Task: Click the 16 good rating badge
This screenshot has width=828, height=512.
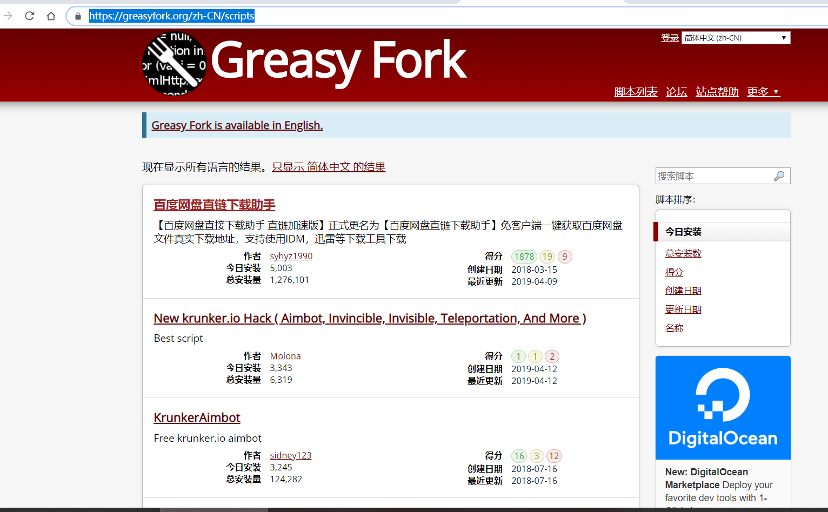Action: point(519,456)
